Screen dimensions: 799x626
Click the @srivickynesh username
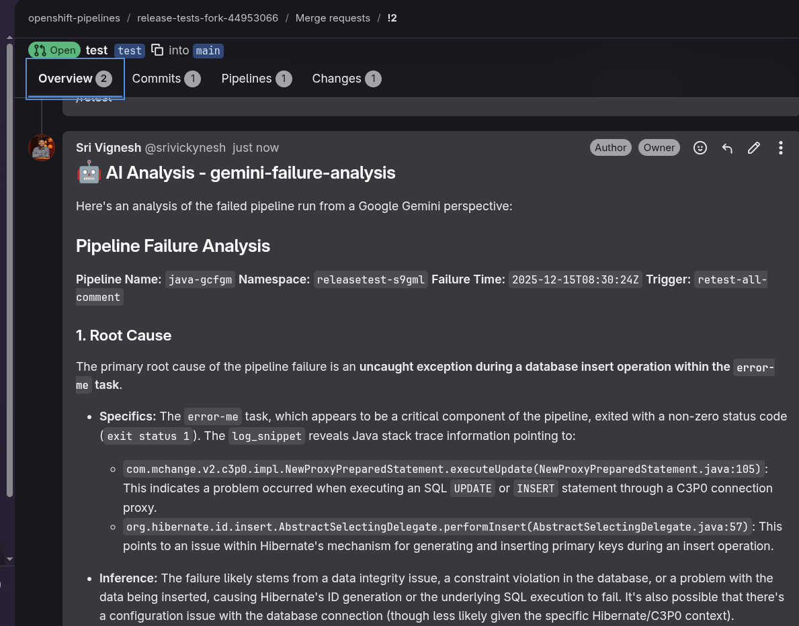click(x=185, y=148)
